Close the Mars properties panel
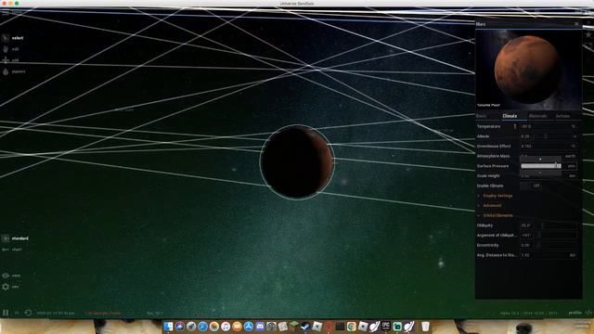594x334 pixels. (576, 24)
